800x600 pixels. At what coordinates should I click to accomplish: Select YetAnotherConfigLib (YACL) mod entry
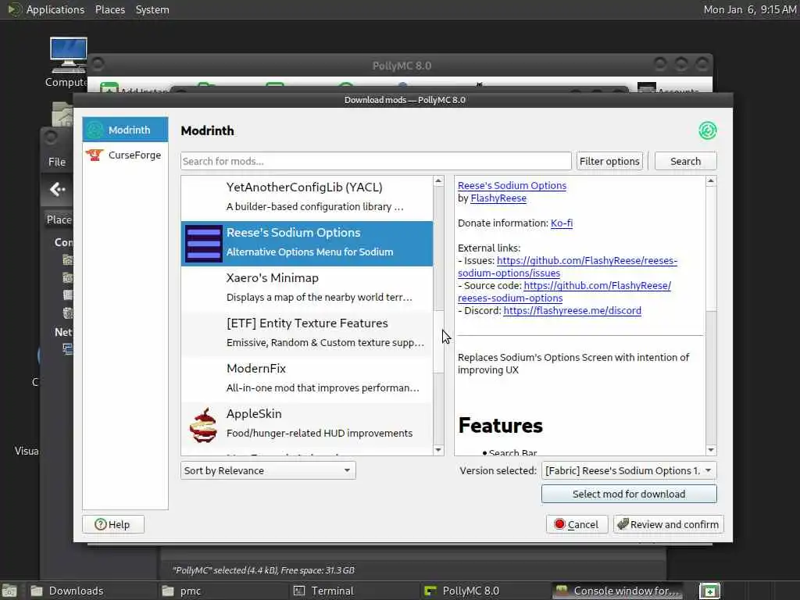(x=306, y=198)
